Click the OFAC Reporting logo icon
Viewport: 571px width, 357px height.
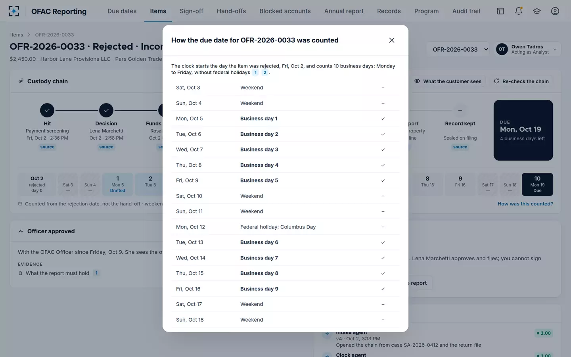click(x=14, y=11)
